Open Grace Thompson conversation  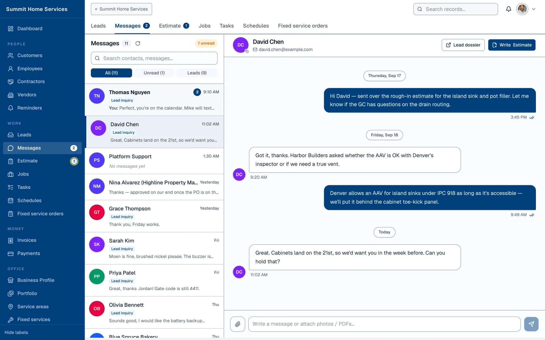click(154, 216)
